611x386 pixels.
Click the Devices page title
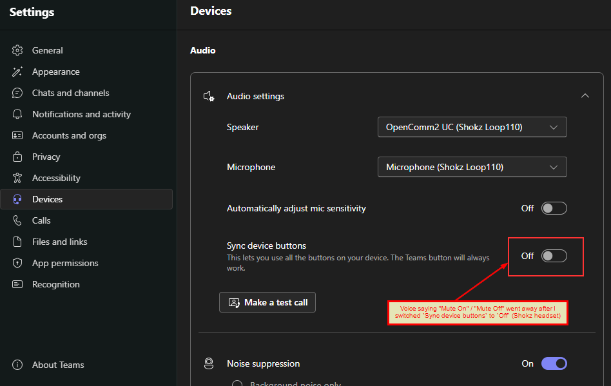coord(211,11)
